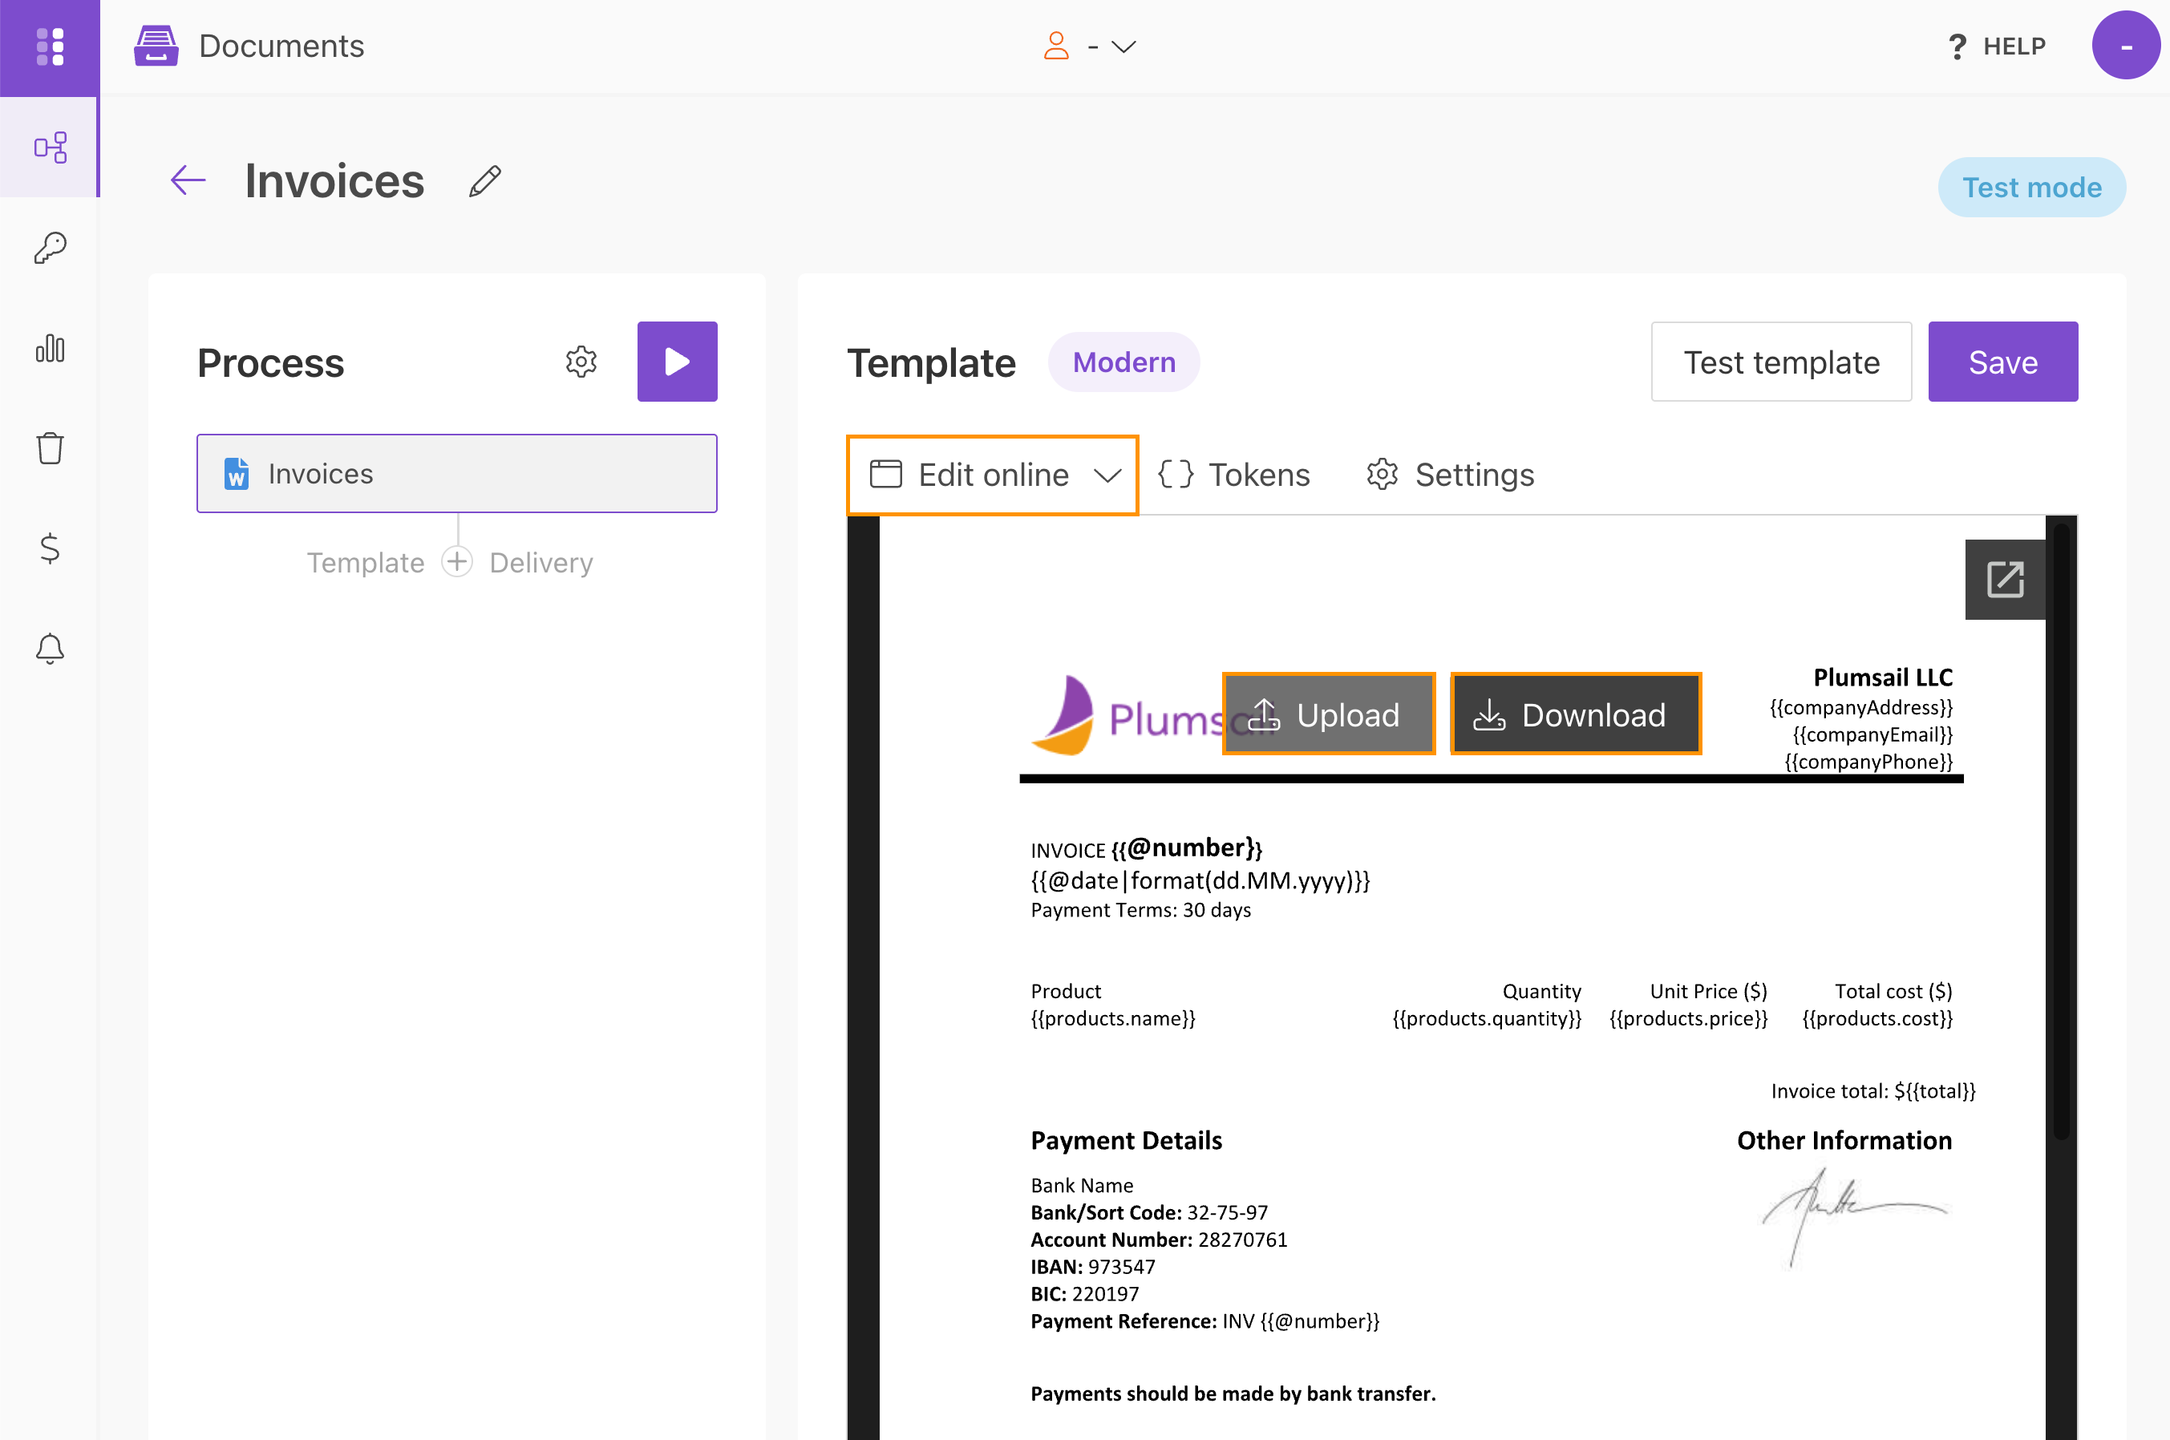Start the process with play button

tap(677, 361)
